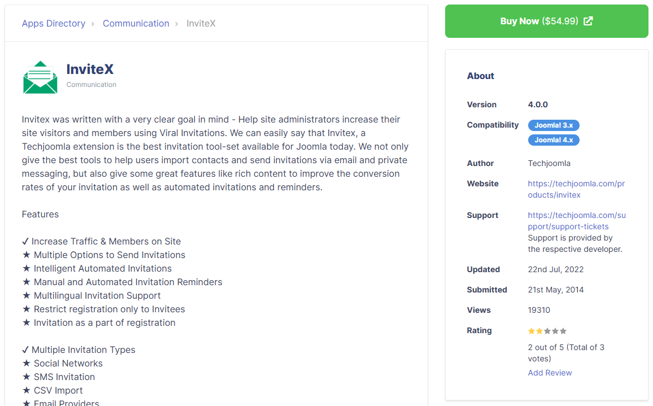Click the breadcrumb chevron after Communication
653x406 pixels.
[178, 24]
